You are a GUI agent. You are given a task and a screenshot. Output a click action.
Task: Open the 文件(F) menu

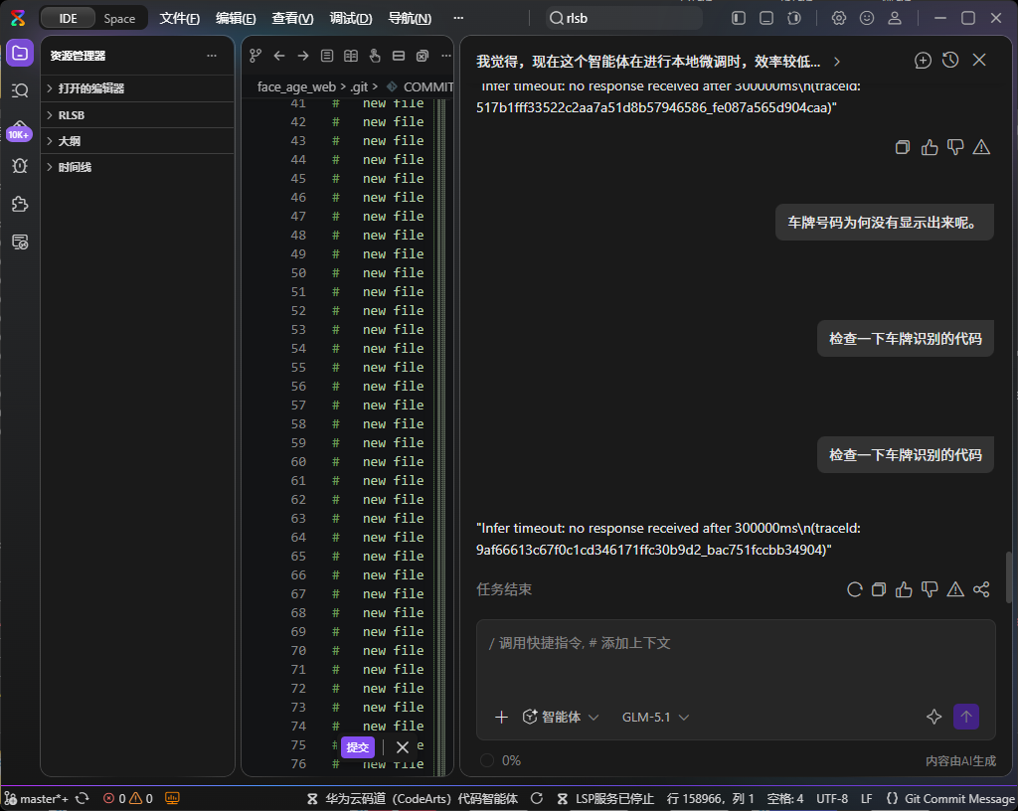pos(180,18)
